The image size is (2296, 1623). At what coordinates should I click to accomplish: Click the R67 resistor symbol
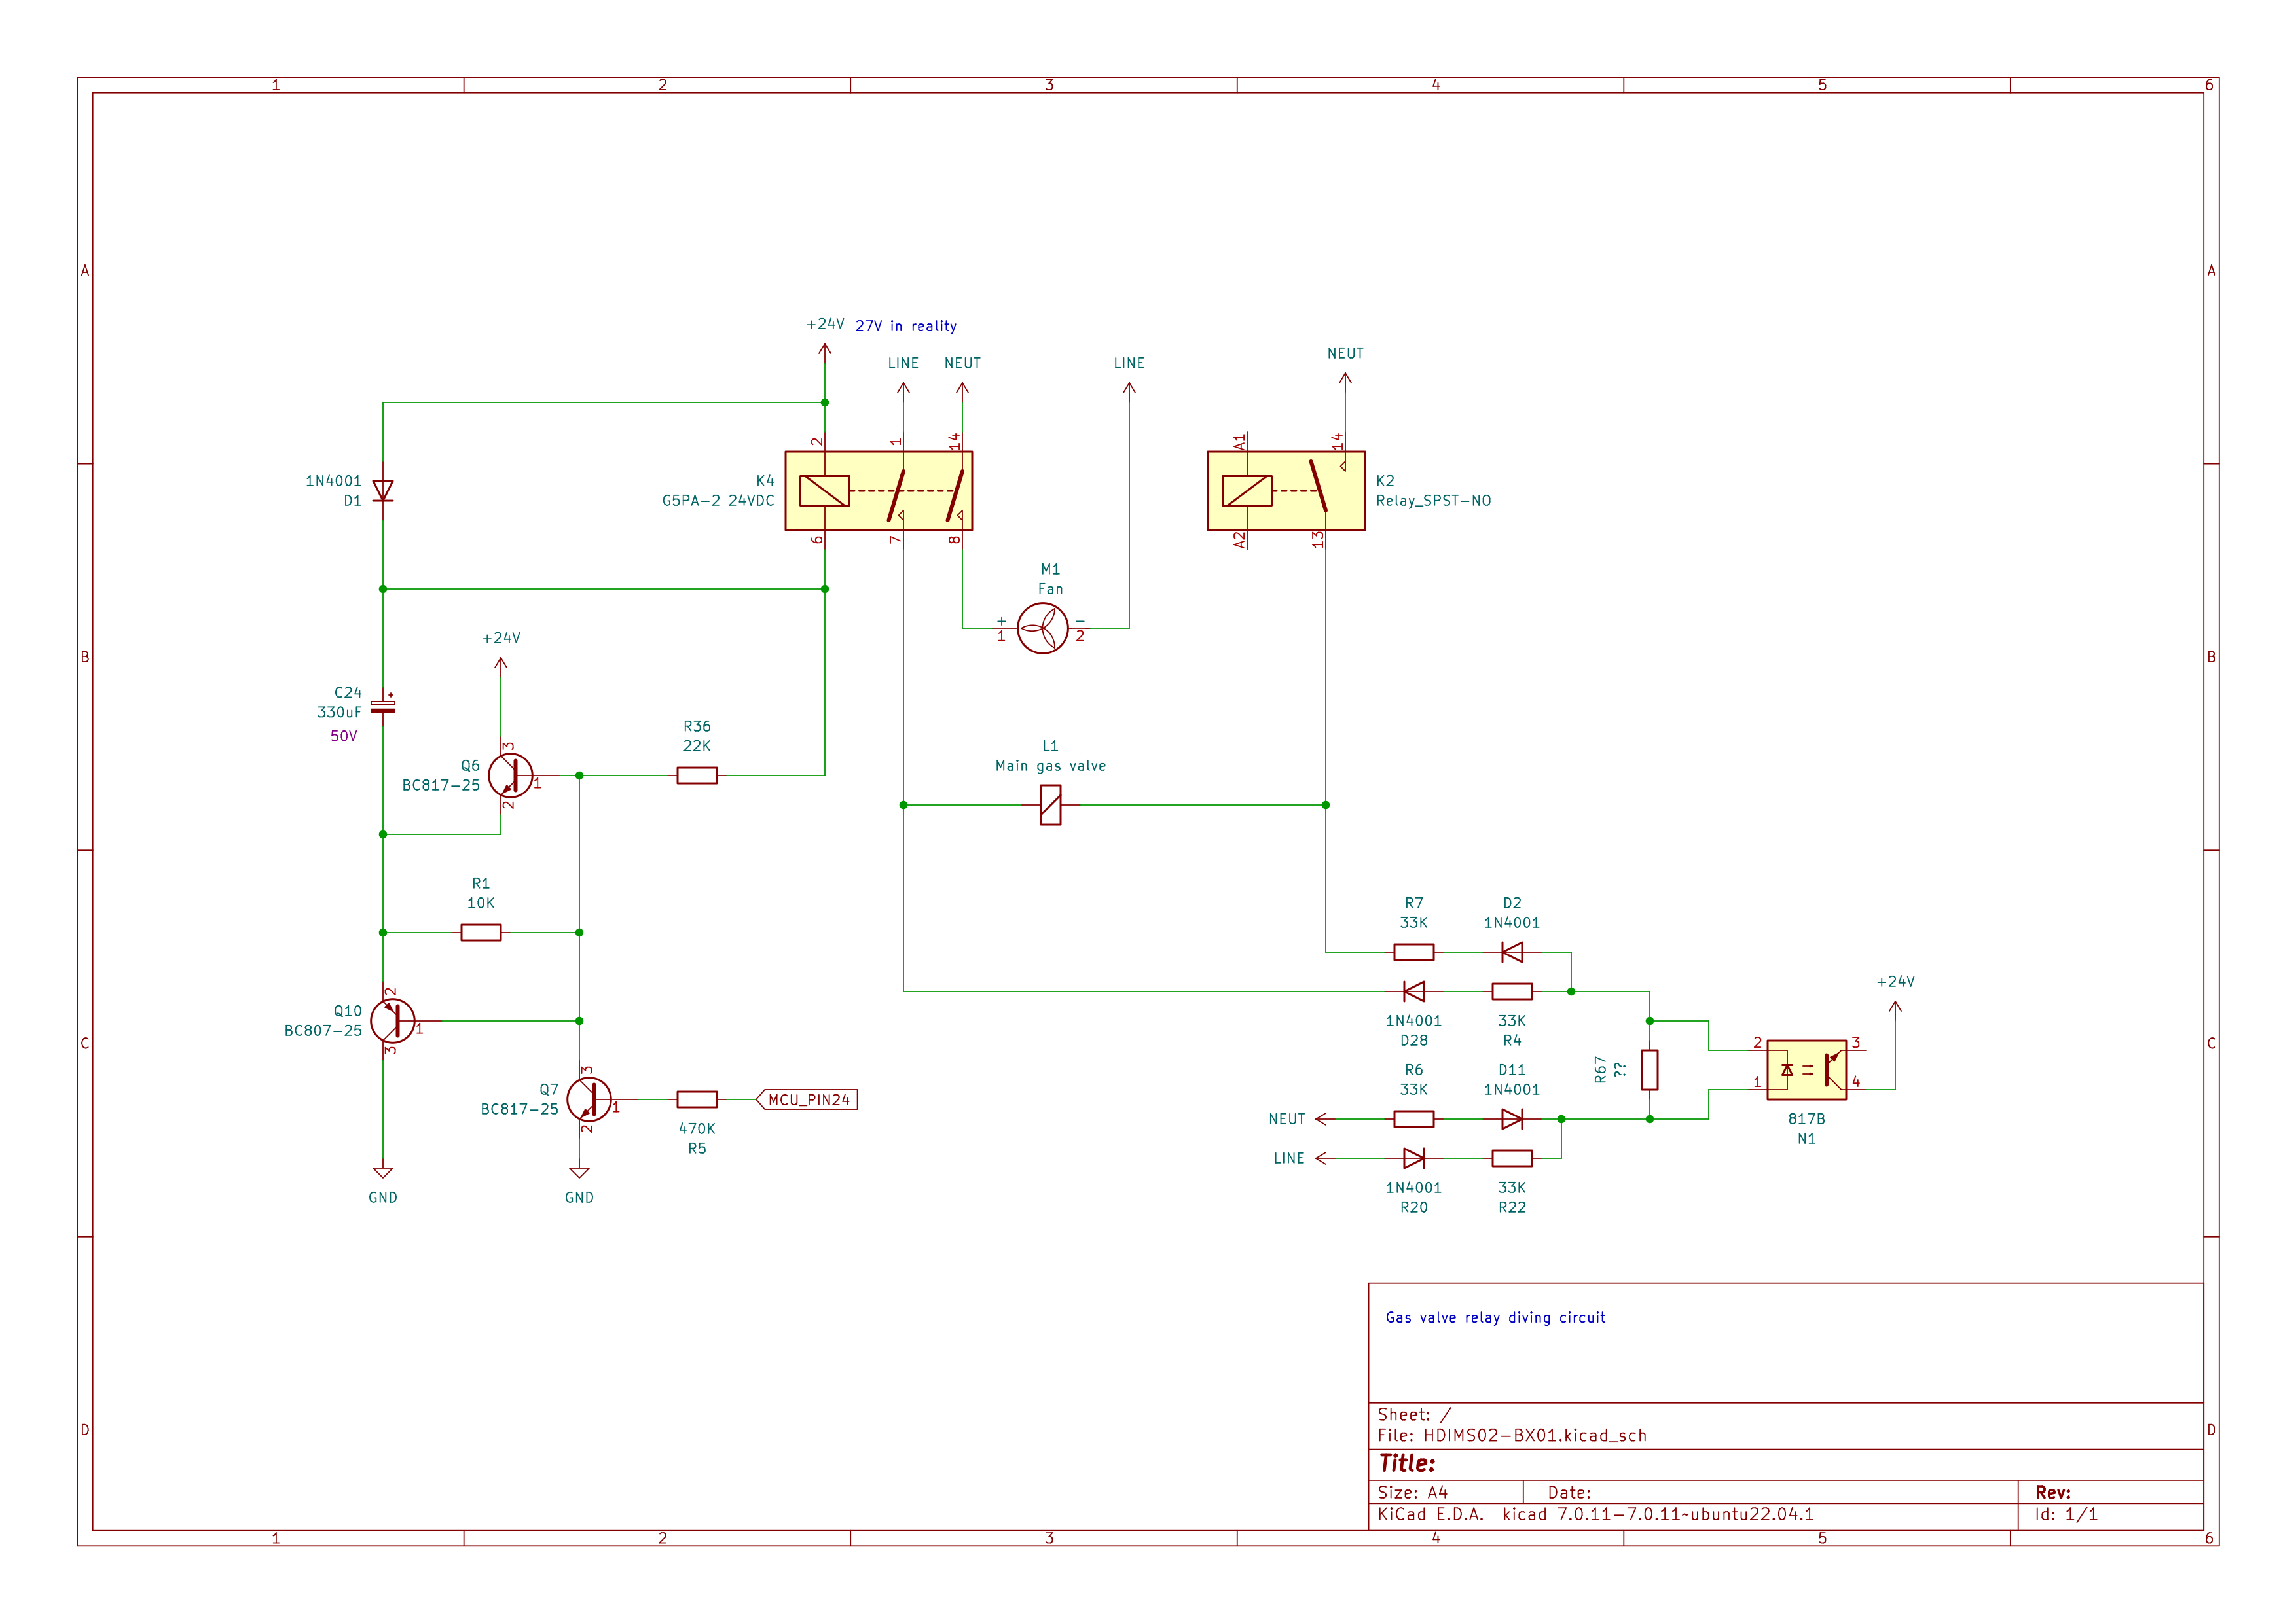[1649, 1069]
